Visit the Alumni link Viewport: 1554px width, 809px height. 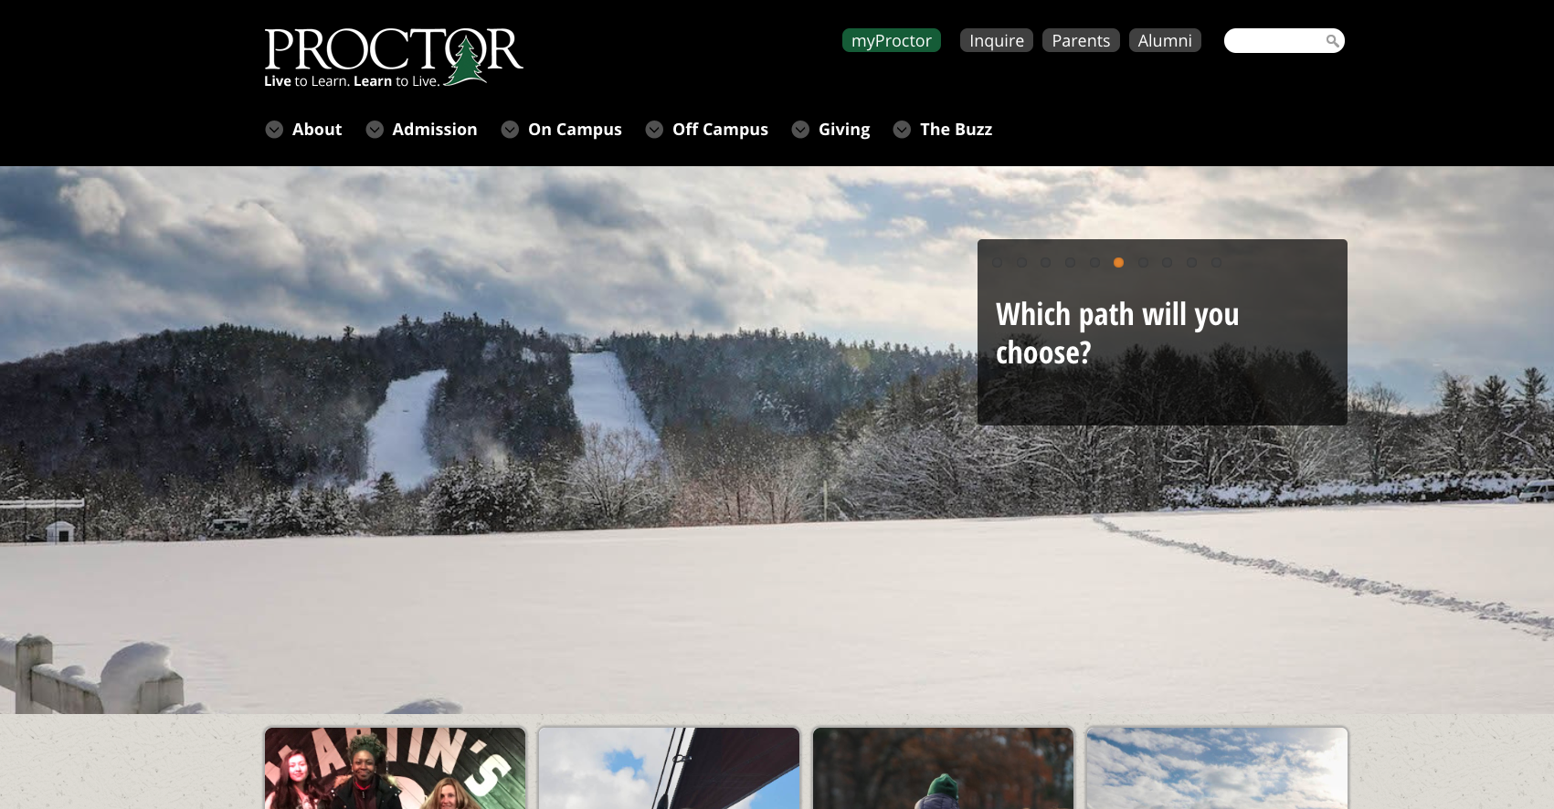[x=1165, y=40]
